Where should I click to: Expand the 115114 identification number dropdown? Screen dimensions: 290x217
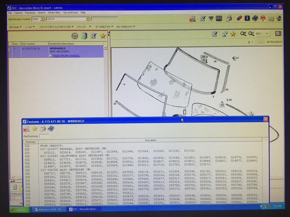[88, 19]
